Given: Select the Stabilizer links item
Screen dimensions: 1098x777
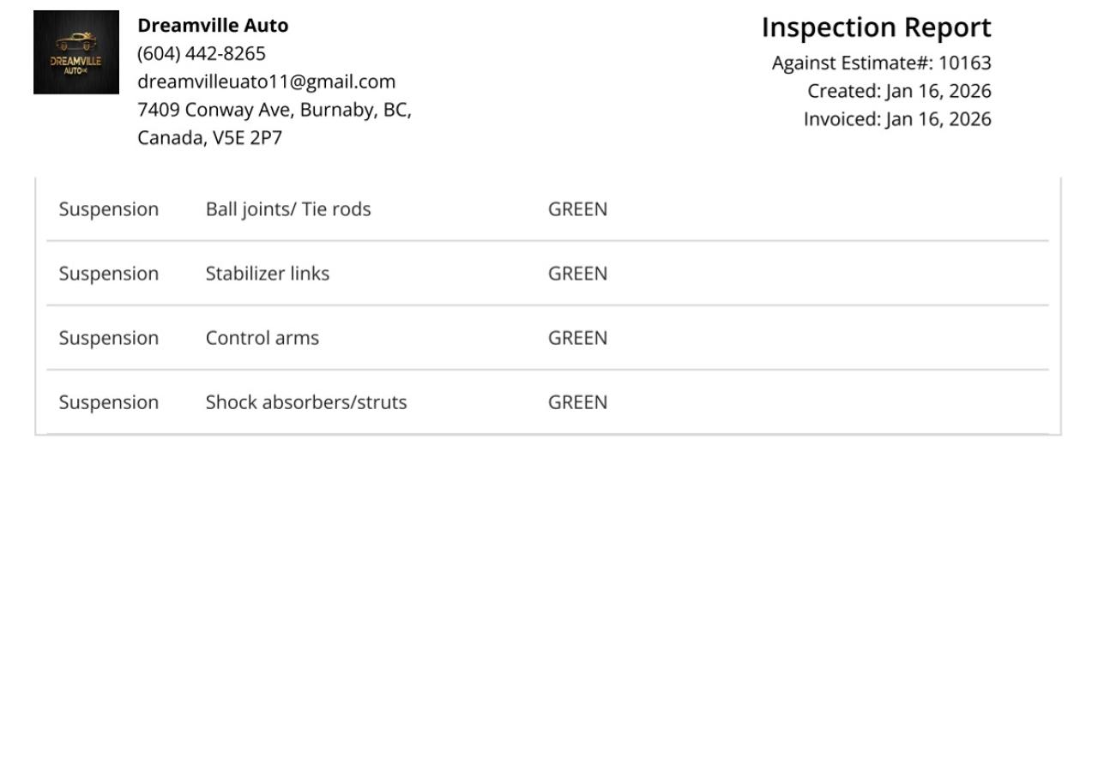Looking at the screenshot, I should click(268, 274).
